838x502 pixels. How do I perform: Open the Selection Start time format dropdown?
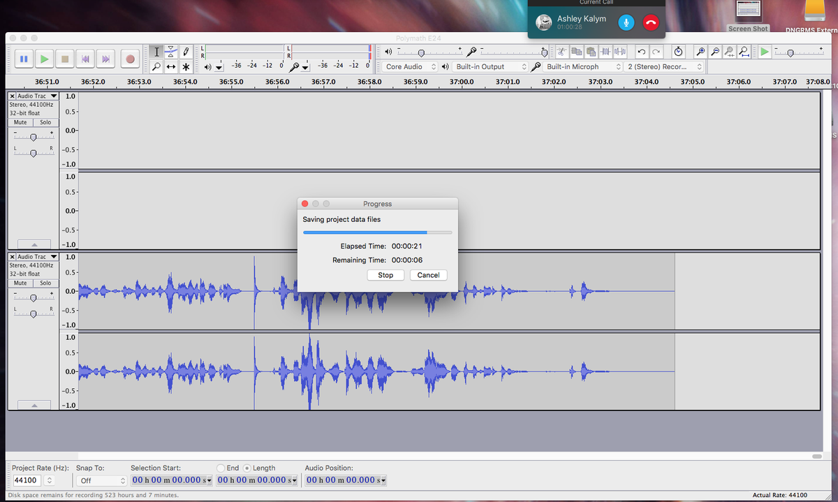(x=209, y=480)
